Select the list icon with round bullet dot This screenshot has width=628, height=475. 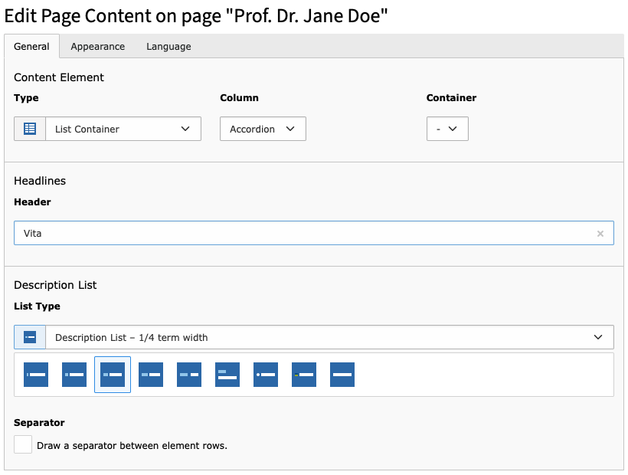coord(266,375)
